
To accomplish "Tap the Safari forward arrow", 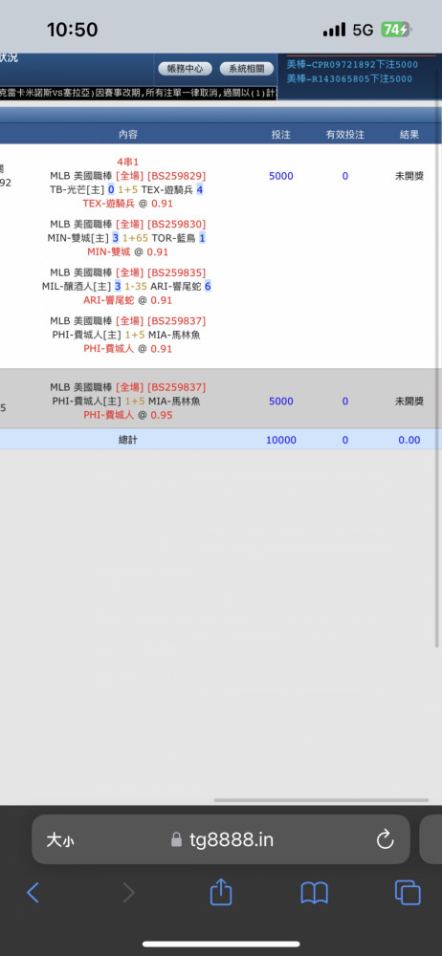I will [129, 893].
